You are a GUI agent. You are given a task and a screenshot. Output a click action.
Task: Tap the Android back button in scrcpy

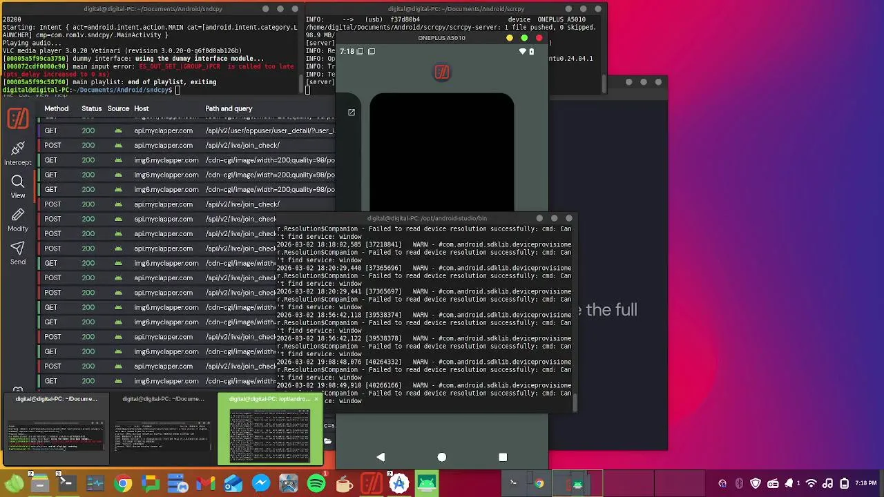pos(381,457)
